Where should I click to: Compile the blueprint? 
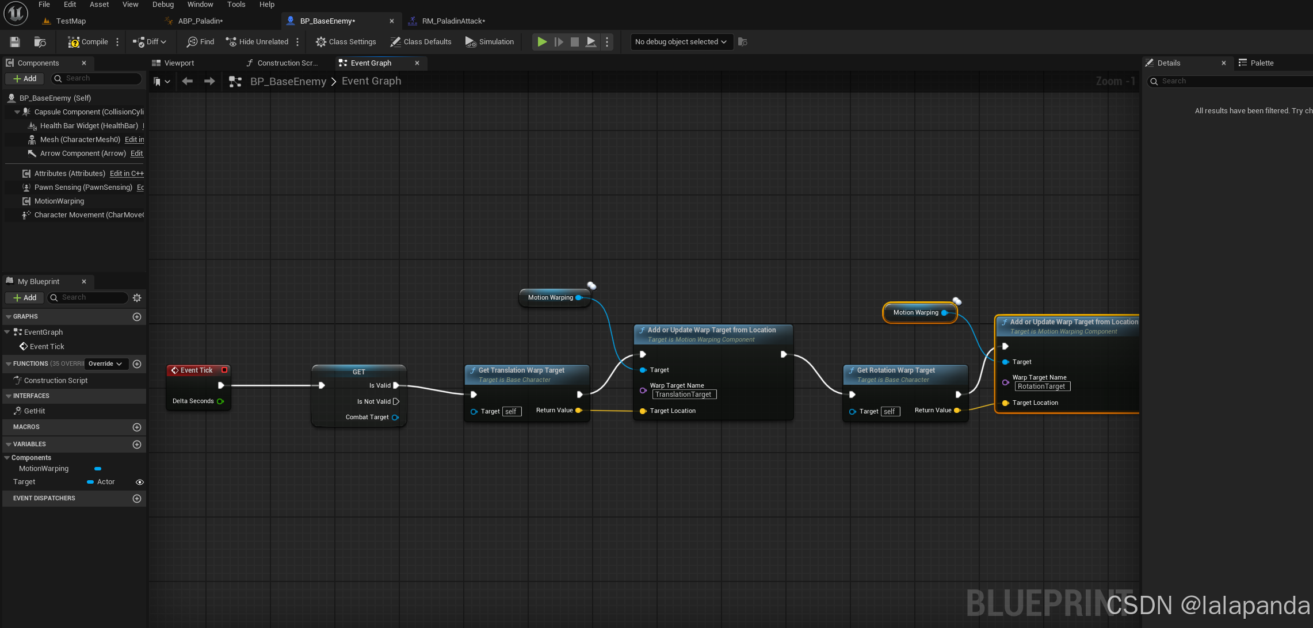(87, 42)
